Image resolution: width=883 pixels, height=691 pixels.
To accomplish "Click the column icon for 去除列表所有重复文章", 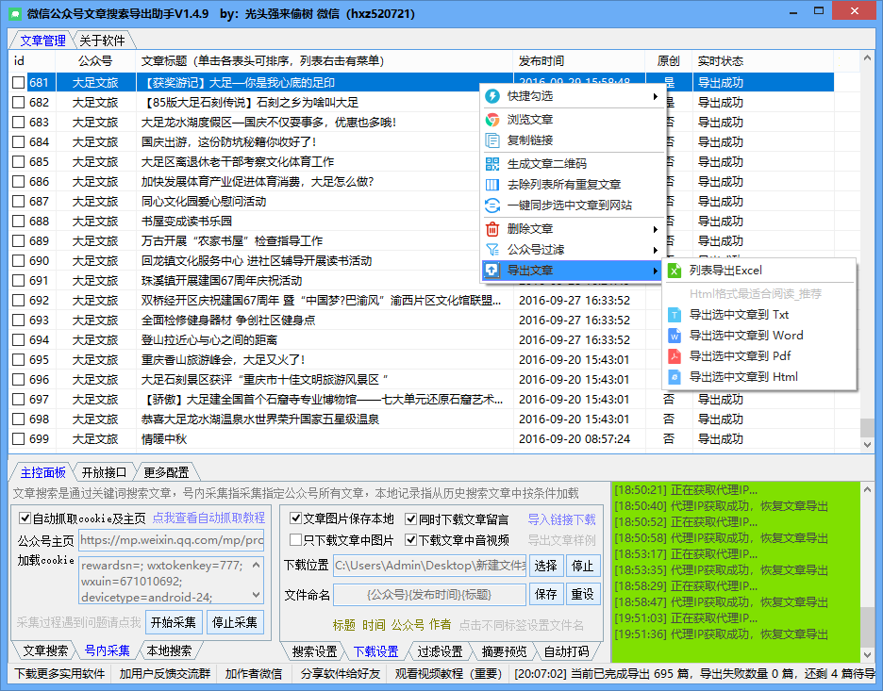I will point(492,185).
